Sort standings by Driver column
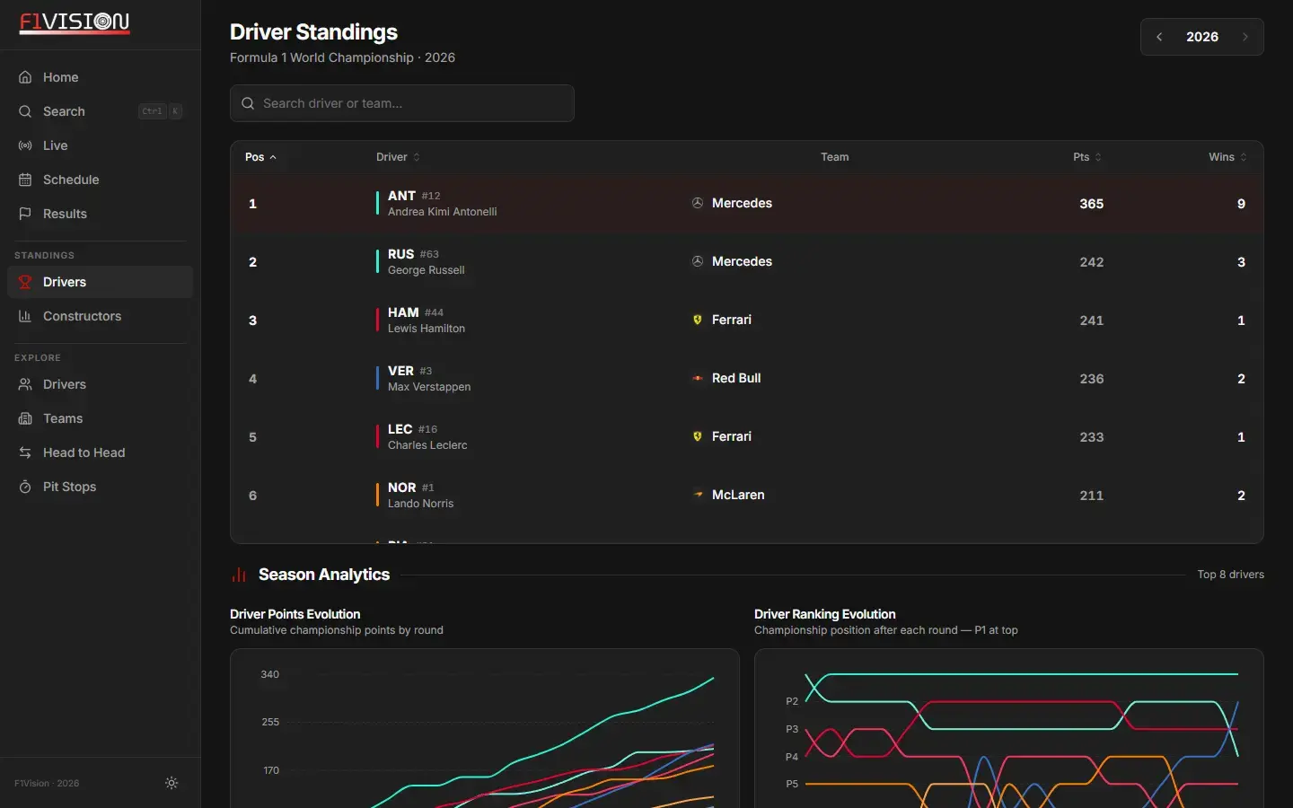 point(398,157)
